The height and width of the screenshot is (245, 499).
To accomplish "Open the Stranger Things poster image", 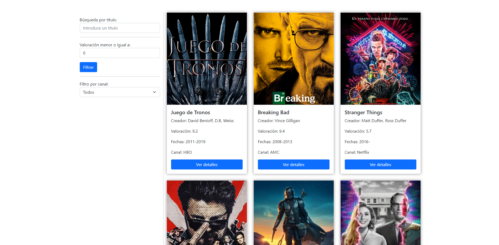I will (381, 59).
